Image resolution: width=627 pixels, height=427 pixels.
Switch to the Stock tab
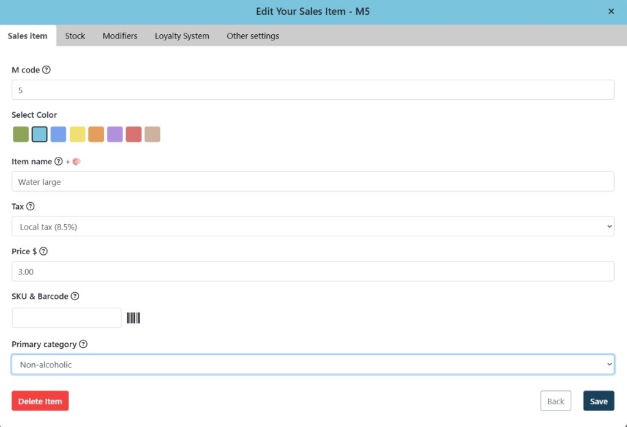[75, 36]
